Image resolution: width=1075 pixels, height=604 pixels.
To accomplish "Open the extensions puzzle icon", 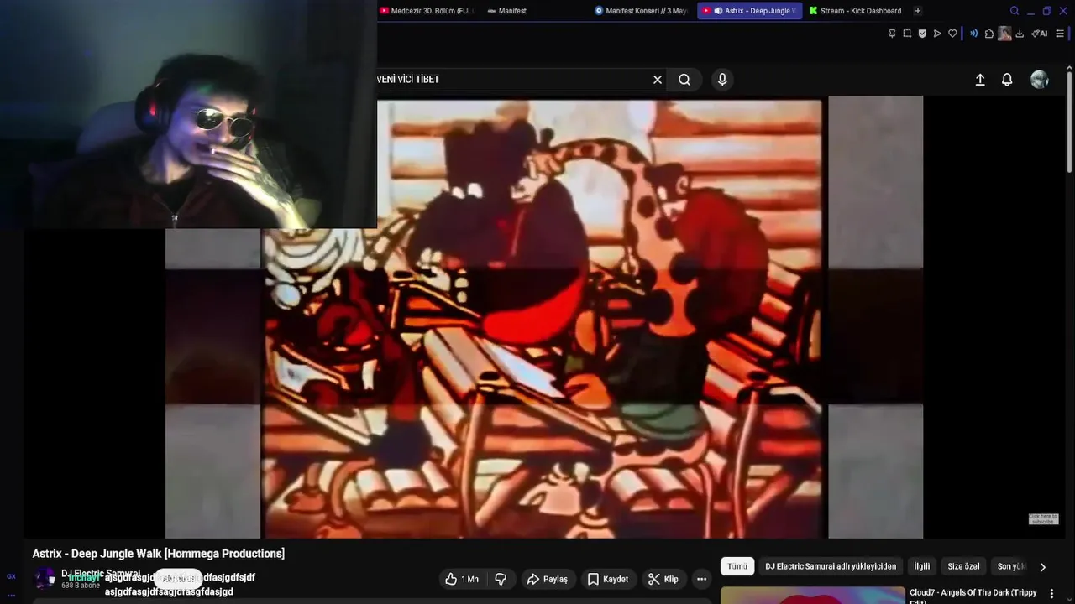I will [989, 34].
